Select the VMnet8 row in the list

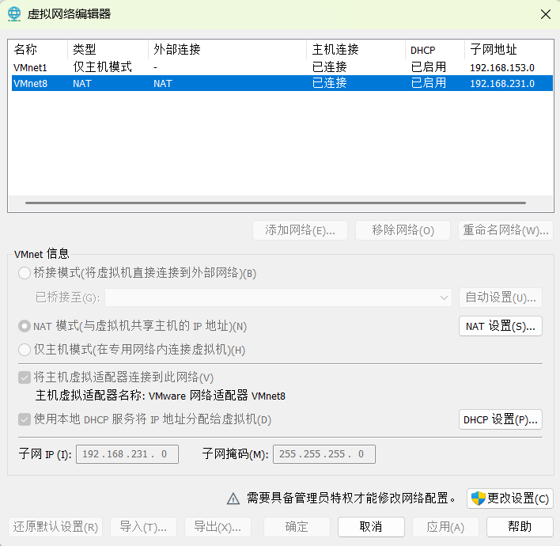point(282,83)
